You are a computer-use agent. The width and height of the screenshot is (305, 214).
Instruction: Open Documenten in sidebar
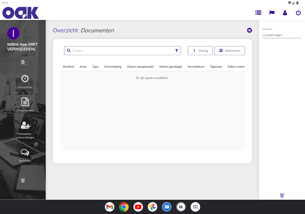25,105
